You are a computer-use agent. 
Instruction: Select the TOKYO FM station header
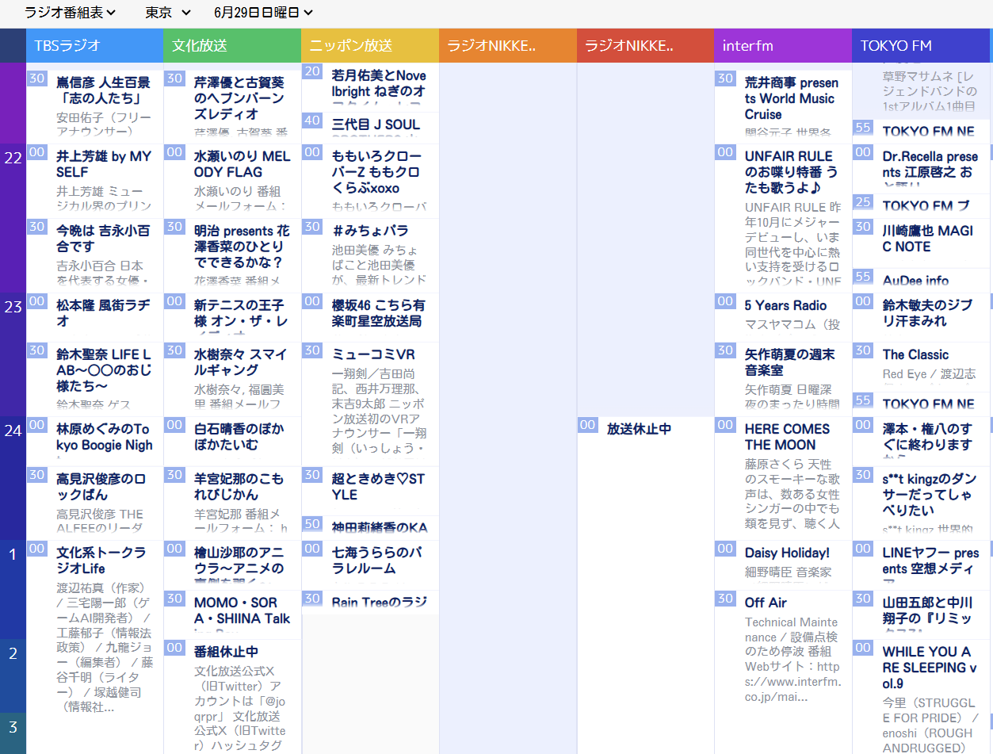(921, 46)
